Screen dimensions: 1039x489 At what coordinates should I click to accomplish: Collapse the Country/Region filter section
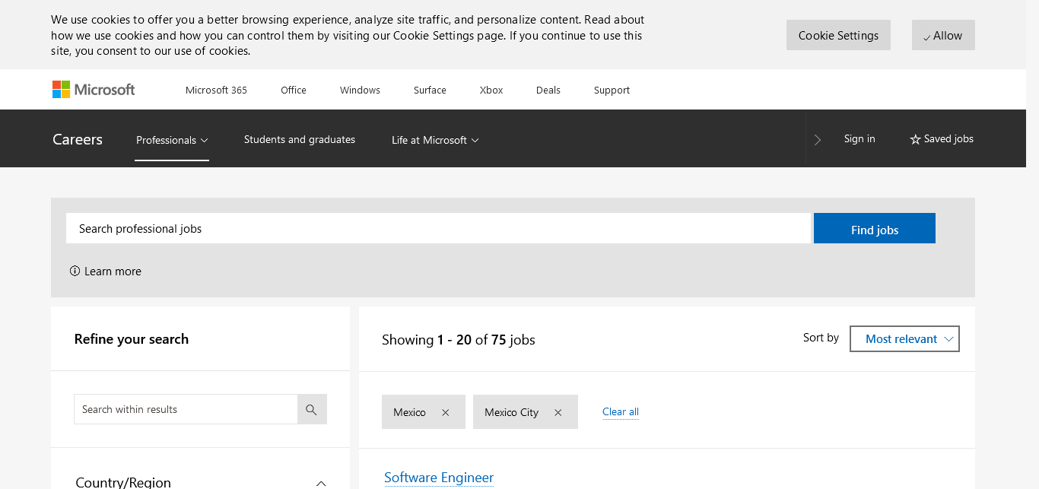click(x=321, y=482)
